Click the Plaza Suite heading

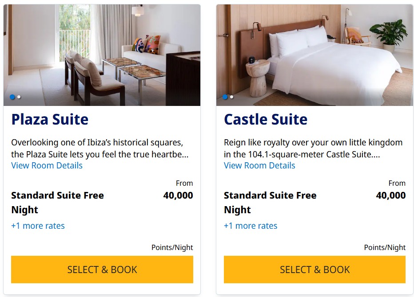[x=50, y=119]
